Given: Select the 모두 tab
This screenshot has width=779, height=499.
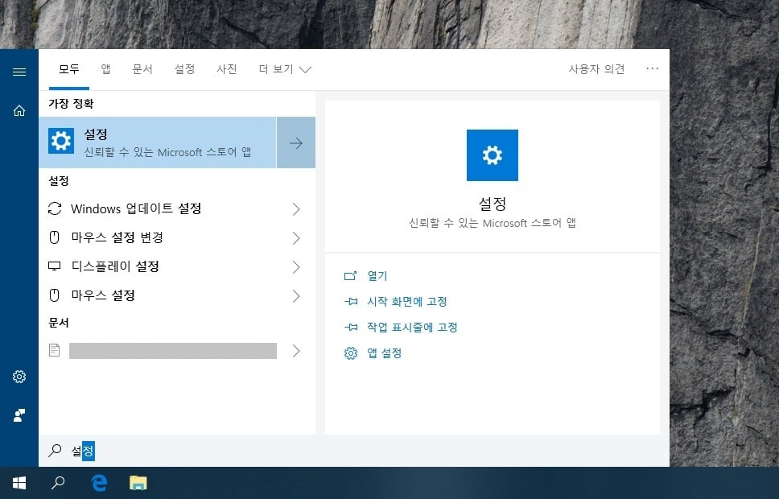Looking at the screenshot, I should (69, 69).
